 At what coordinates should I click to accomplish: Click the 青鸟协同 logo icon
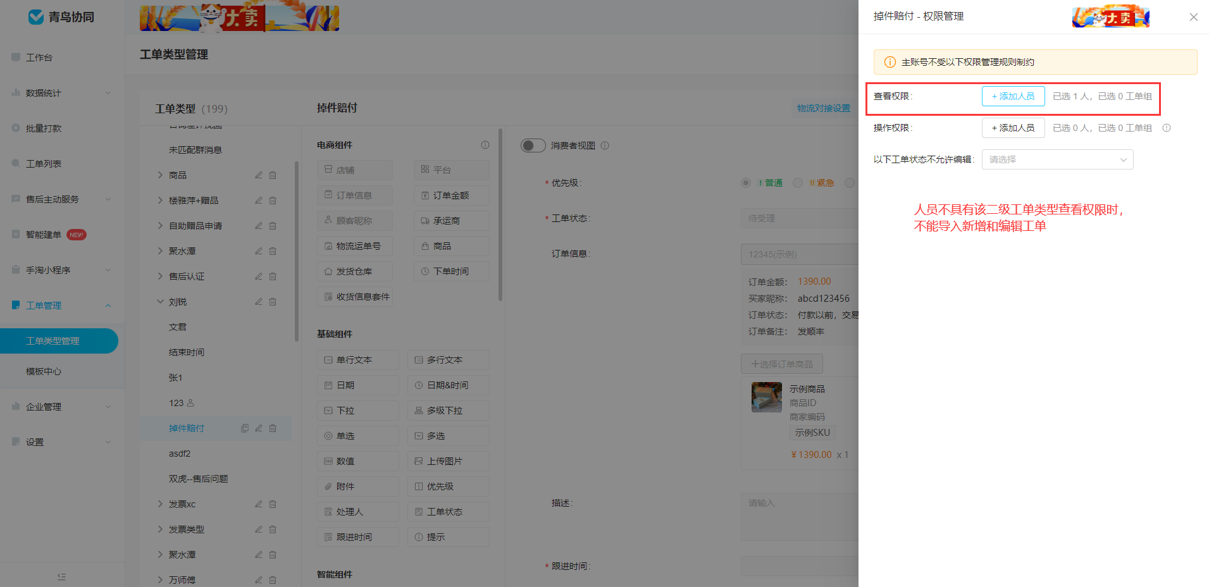(36, 17)
